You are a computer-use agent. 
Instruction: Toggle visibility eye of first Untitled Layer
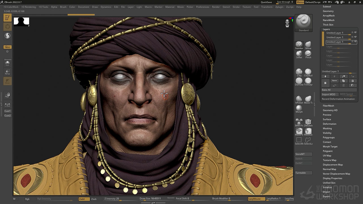(355, 33)
